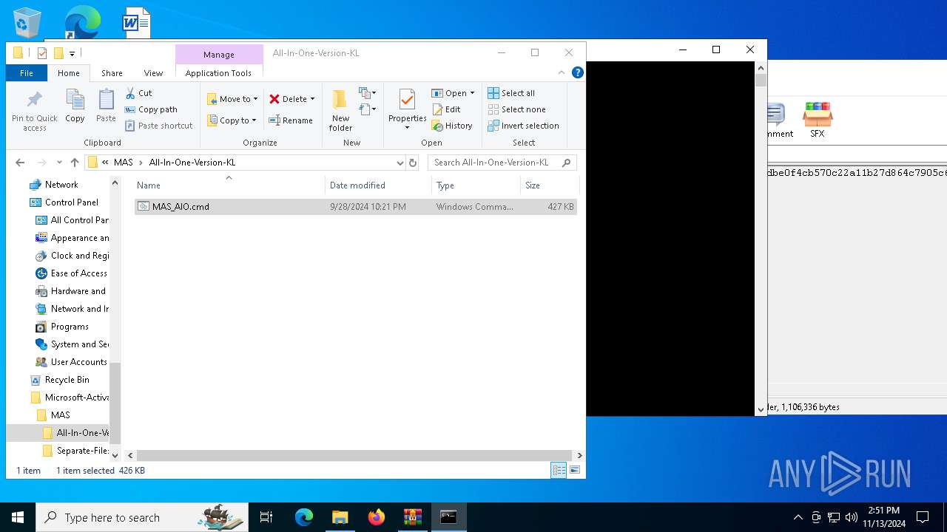947x532 pixels.
Task: Expand address bar history dropdown
Action: (x=400, y=163)
